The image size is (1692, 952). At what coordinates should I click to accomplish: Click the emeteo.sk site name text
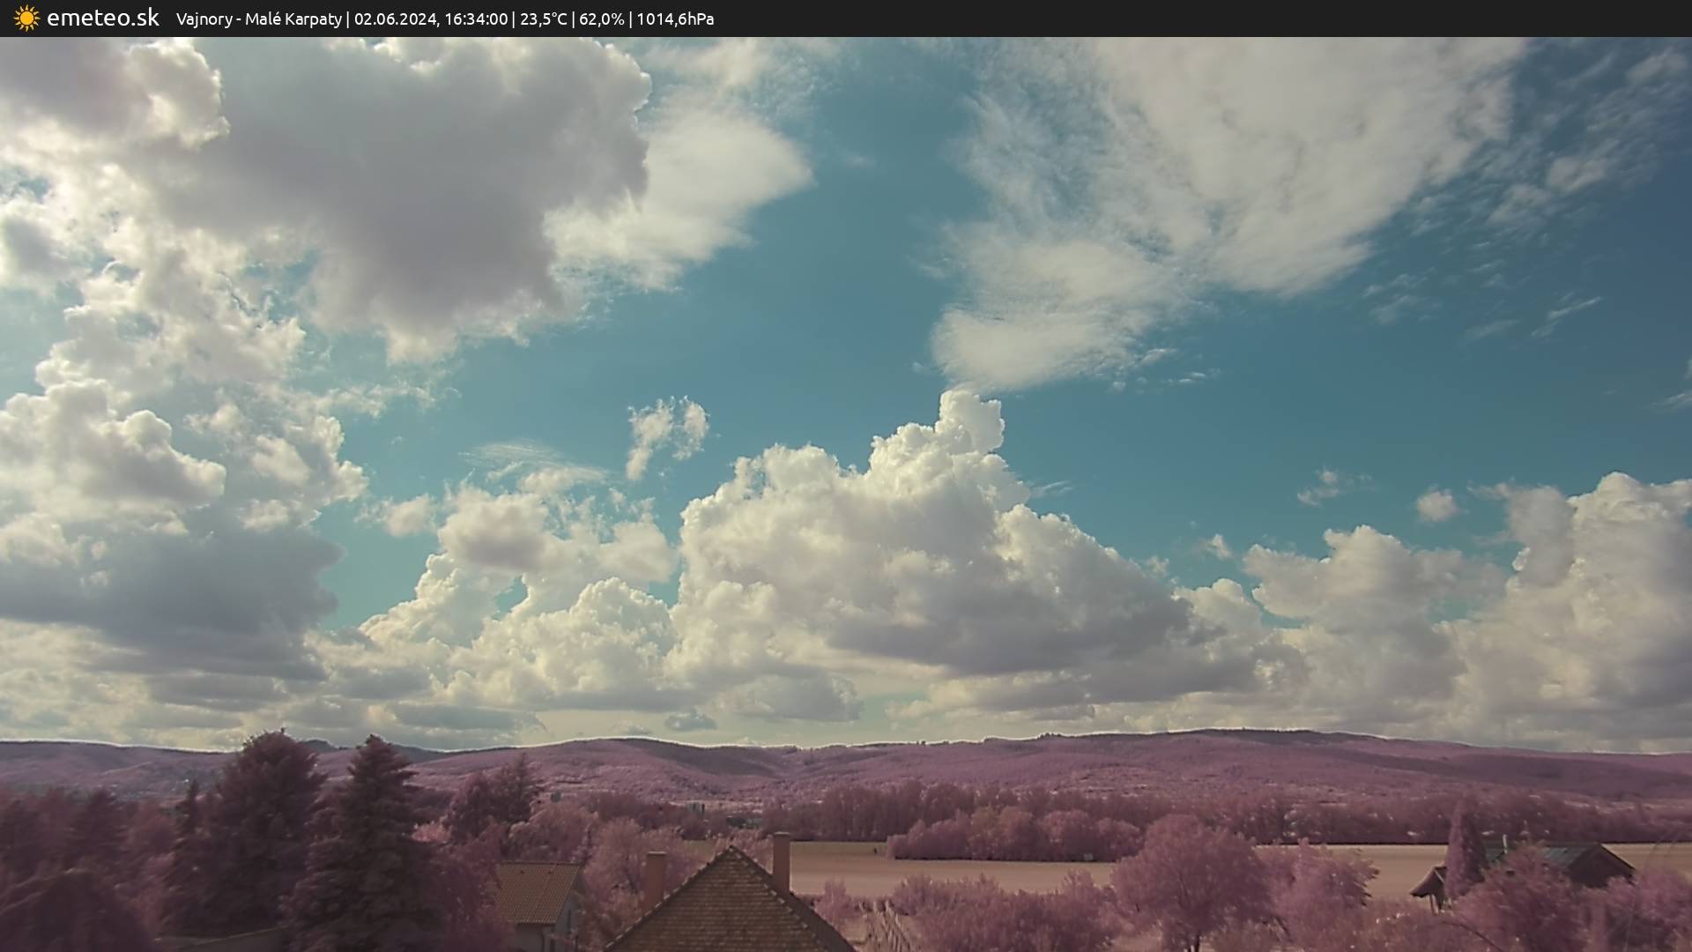tap(102, 19)
